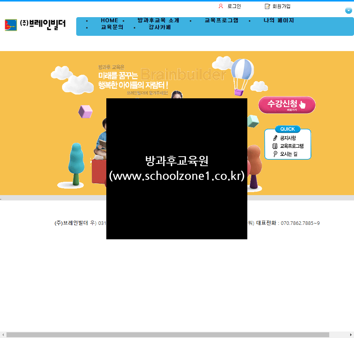Open the 로그인 login link
Image resolution: width=354 pixels, height=338 pixels.
click(x=234, y=6)
